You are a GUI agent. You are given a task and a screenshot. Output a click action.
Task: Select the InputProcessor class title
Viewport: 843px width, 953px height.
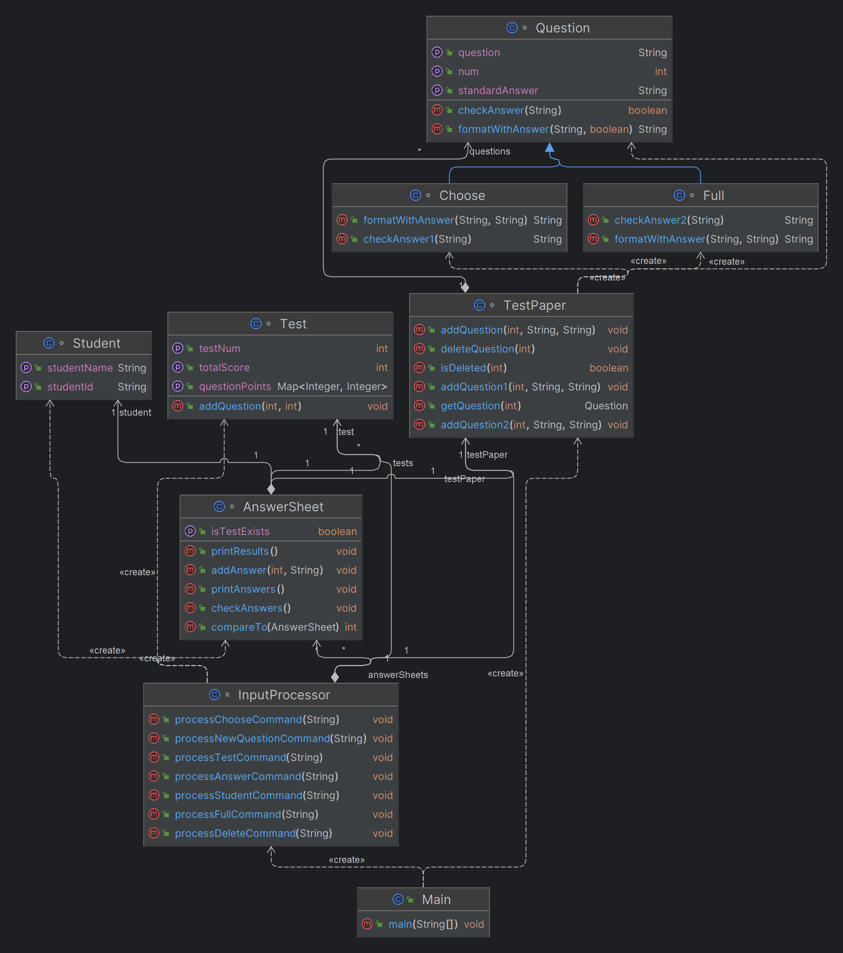[284, 695]
